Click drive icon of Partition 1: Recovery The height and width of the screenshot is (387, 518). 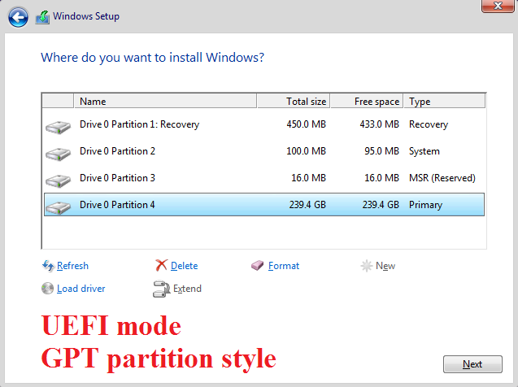(x=59, y=127)
